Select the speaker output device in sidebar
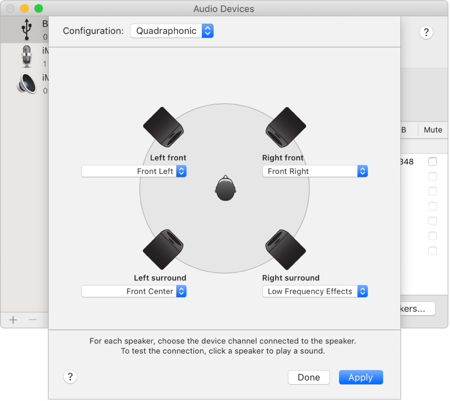This screenshot has height=401, width=451. [x=26, y=83]
